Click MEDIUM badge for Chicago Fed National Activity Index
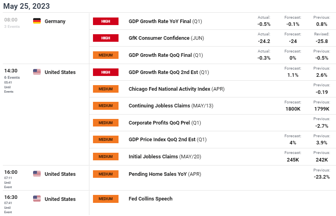This screenshot has width=336, height=216. coord(106,89)
